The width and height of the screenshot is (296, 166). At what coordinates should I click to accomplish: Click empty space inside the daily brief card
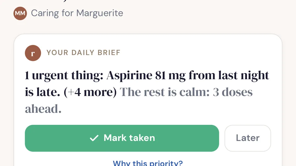pos(189,53)
